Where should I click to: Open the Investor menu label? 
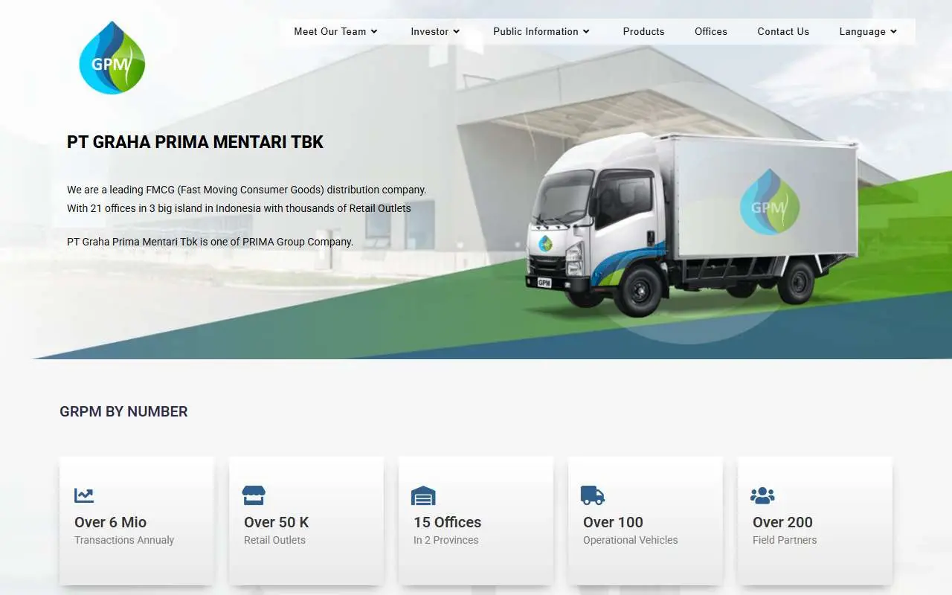[x=430, y=32]
